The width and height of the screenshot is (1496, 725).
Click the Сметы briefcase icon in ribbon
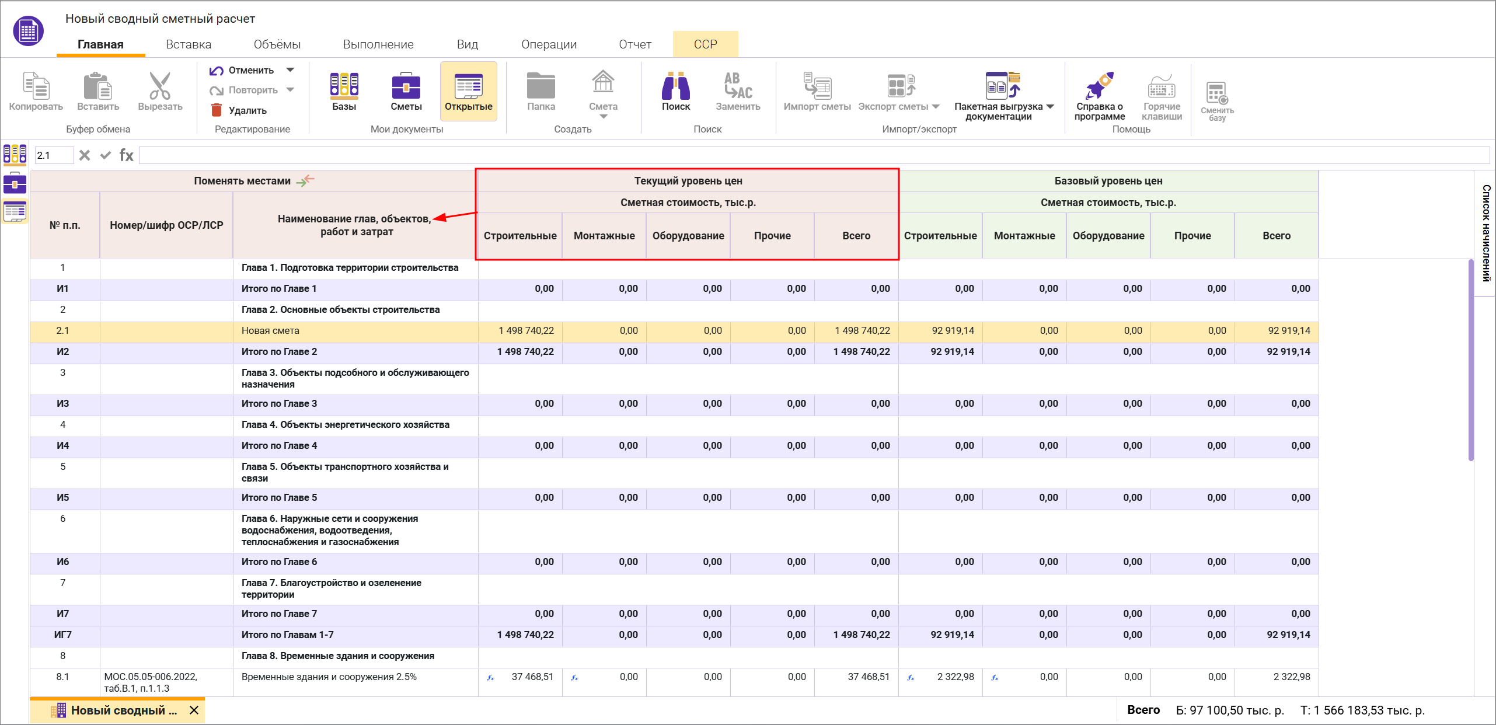406,86
